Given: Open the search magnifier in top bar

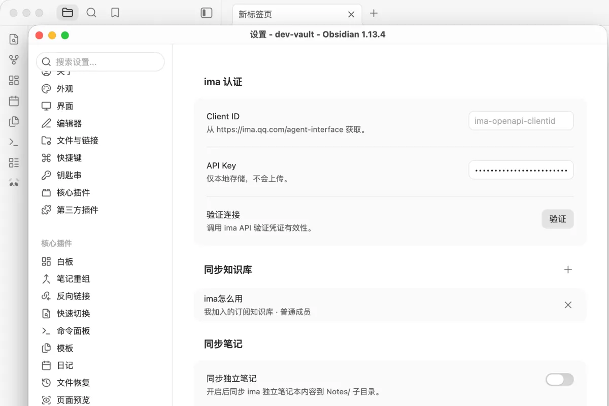Looking at the screenshot, I should pyautogui.click(x=91, y=13).
